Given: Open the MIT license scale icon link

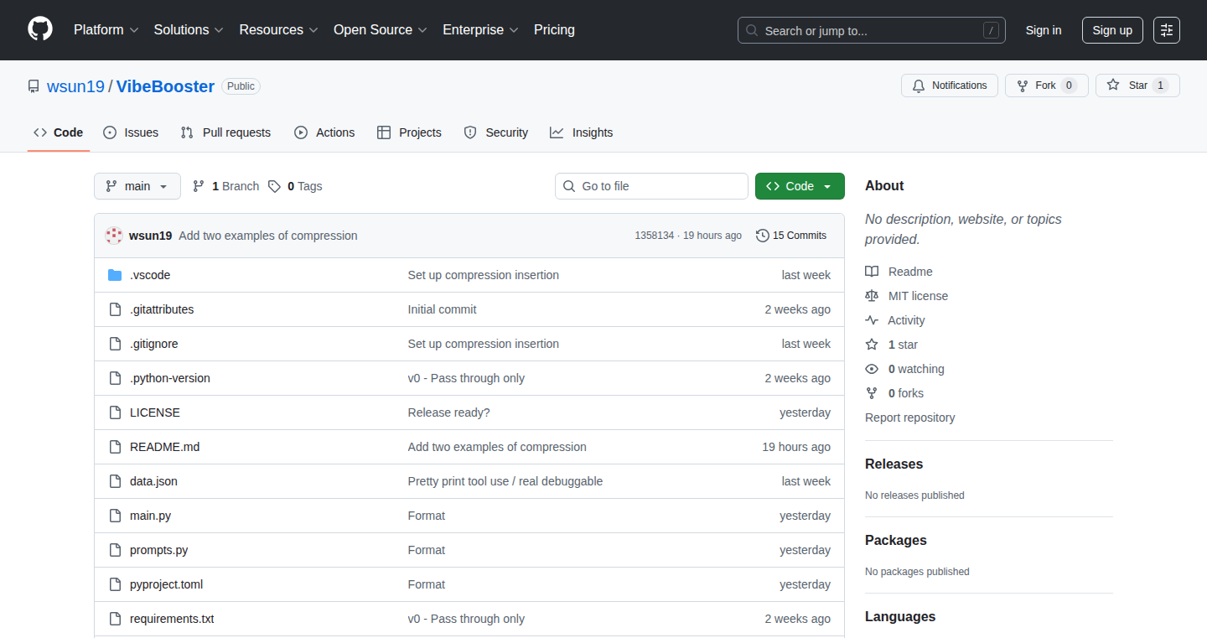Looking at the screenshot, I should coord(872,296).
